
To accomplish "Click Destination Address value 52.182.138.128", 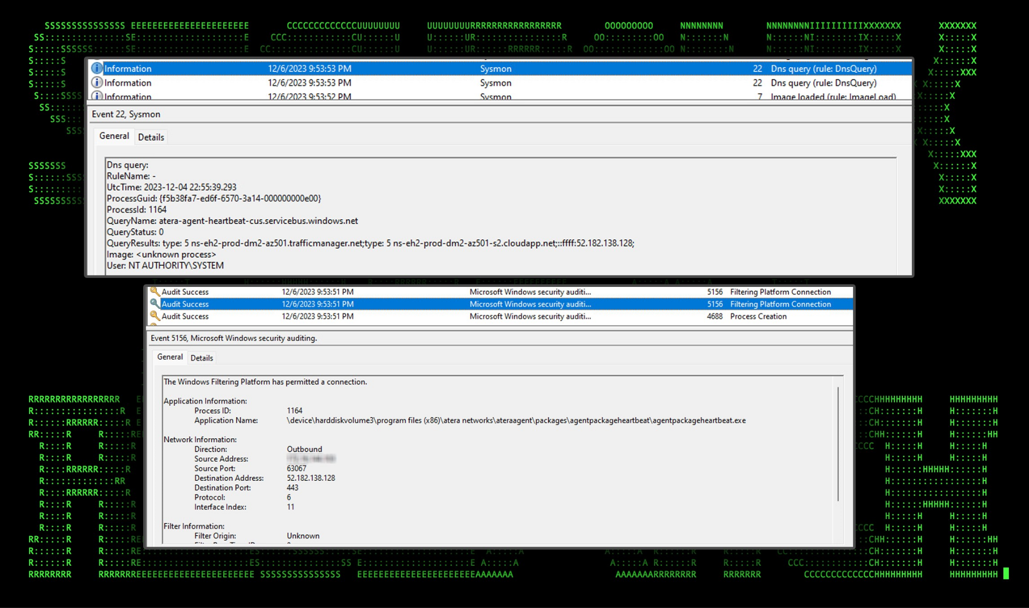I will point(311,478).
